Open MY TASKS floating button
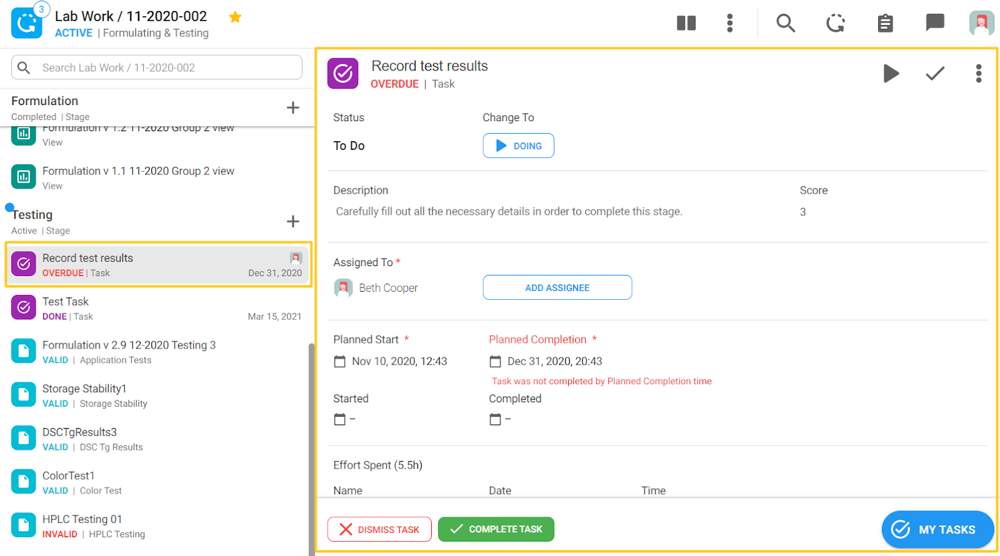This screenshot has height=556, width=1000. coord(937,529)
